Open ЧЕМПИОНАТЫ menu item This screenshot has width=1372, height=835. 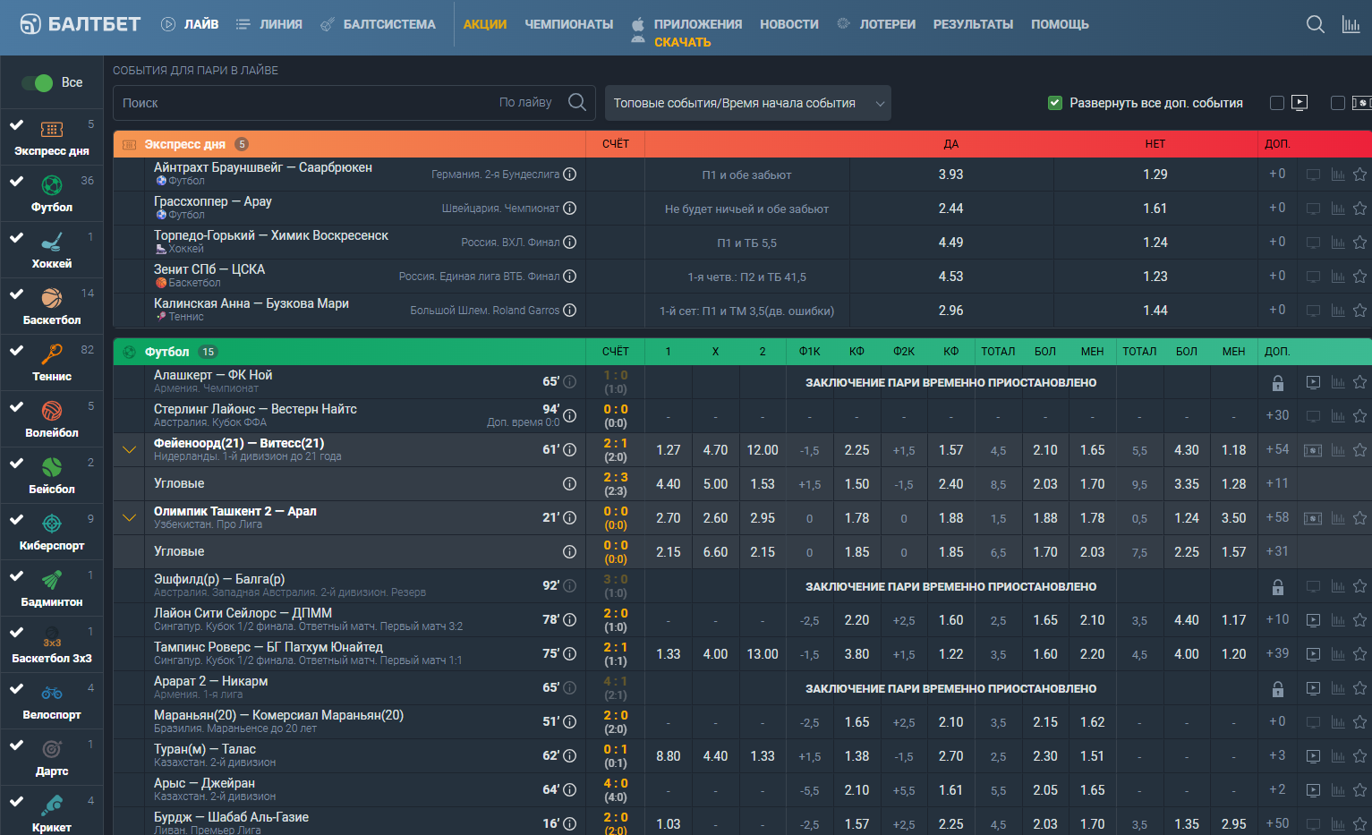[x=569, y=24]
